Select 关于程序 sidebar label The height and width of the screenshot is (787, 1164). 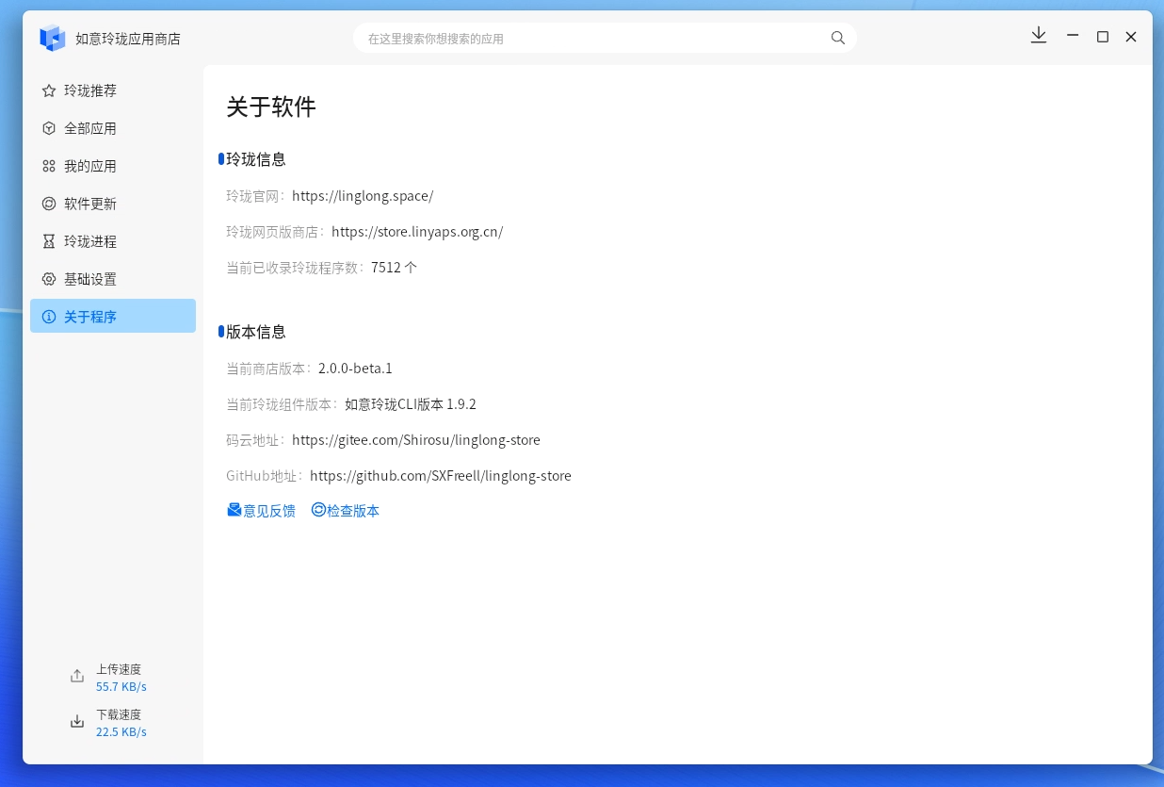point(90,317)
